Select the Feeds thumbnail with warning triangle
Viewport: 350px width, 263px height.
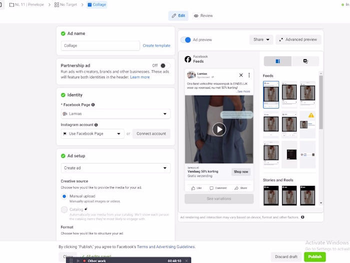(x=307, y=124)
